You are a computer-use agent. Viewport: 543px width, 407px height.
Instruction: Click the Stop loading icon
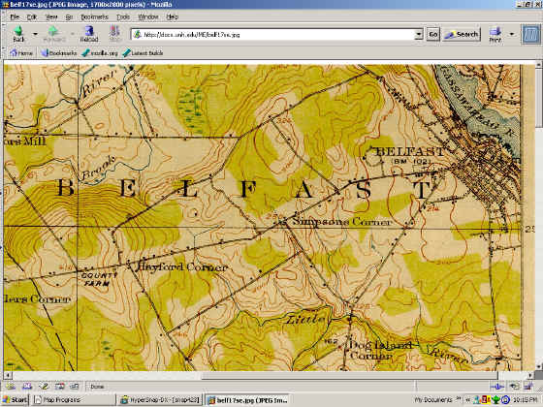114,31
